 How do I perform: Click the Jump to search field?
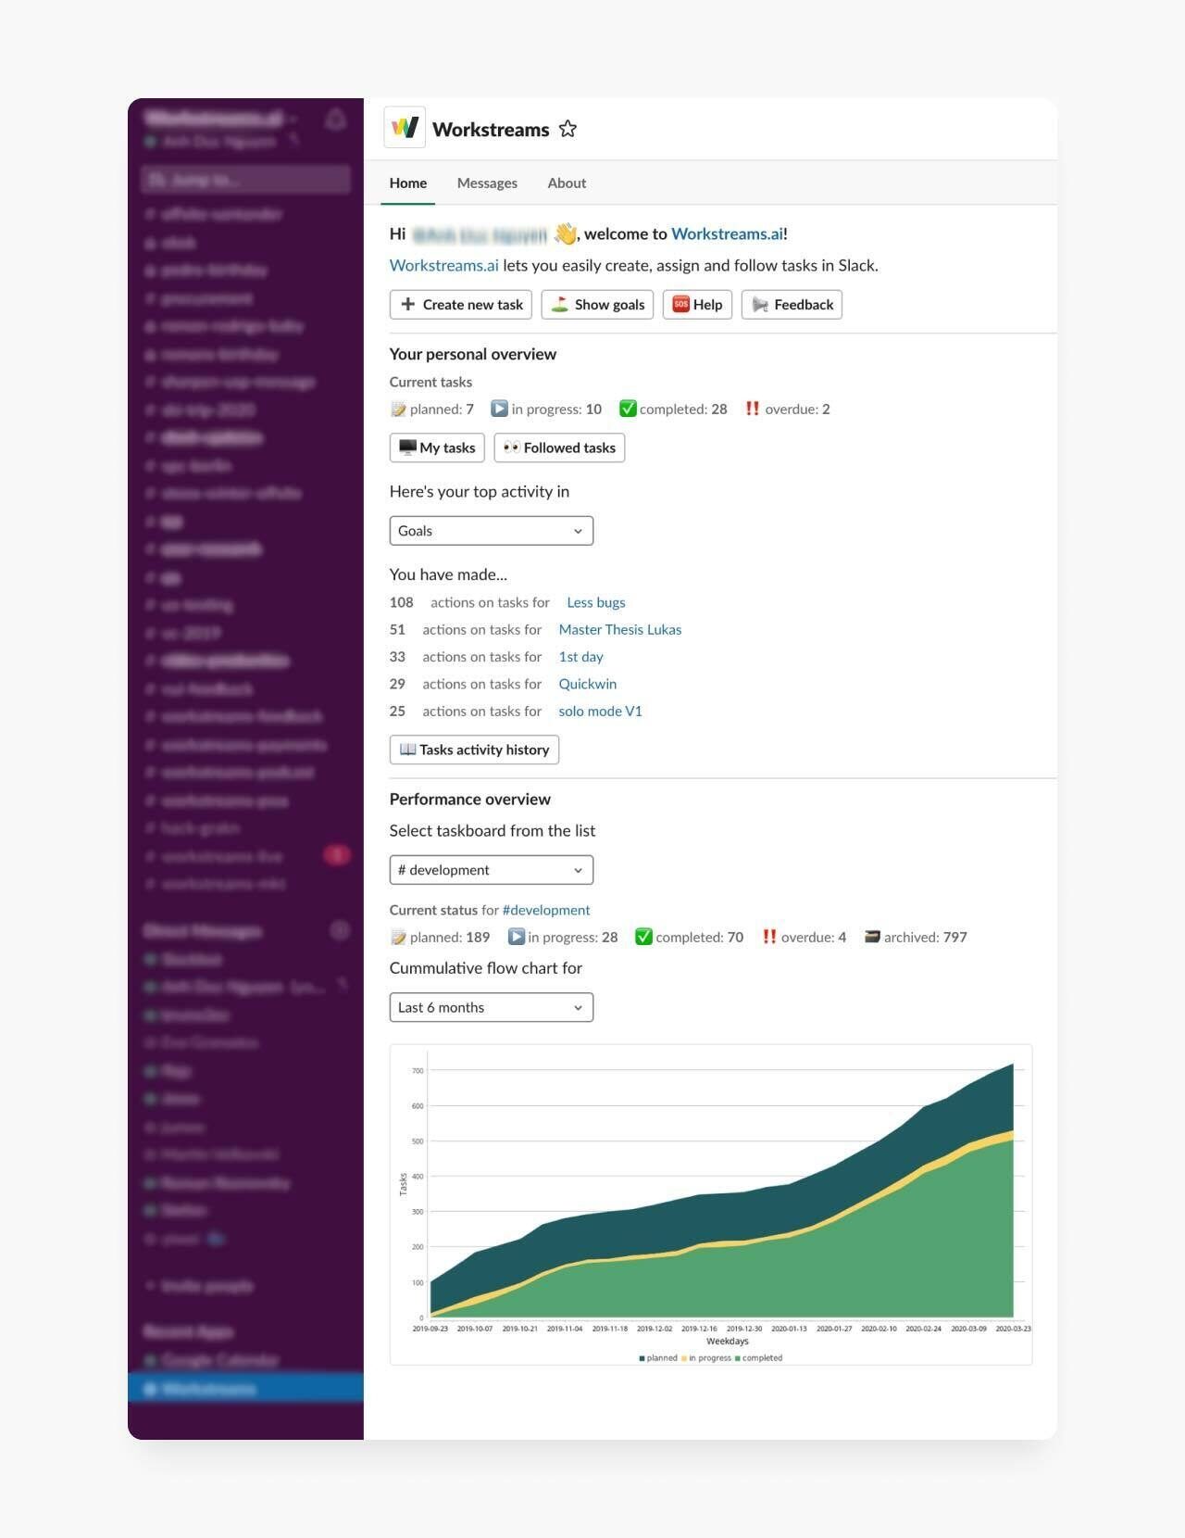click(245, 180)
